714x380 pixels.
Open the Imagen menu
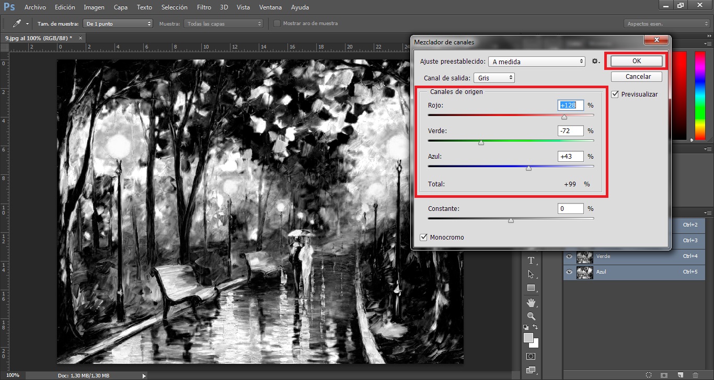pos(94,7)
